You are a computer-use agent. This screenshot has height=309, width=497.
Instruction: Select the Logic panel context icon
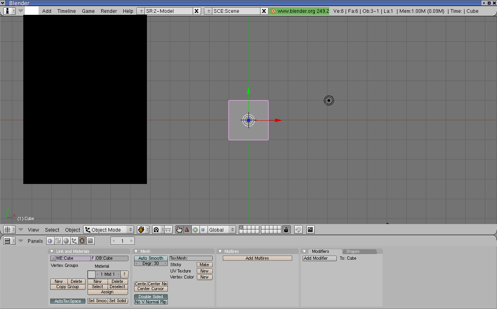[50, 241]
